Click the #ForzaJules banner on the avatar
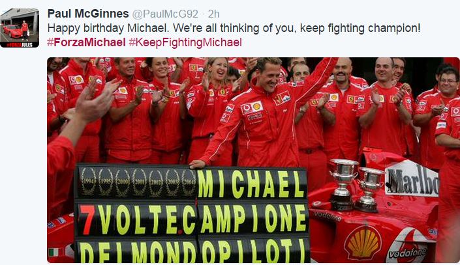Image resolution: width=460 pixels, height=265 pixels. coord(20,45)
